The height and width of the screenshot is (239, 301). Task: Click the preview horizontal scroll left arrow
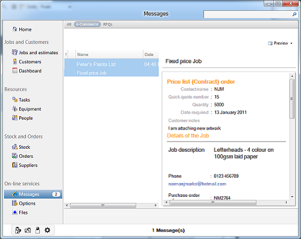(x=166, y=202)
